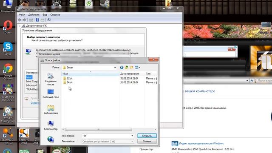272x153 pixels.
Task: Click the horizontal scrollbar in file list
Action: (x=98, y=129)
